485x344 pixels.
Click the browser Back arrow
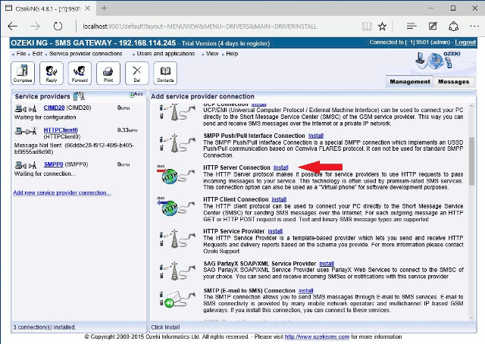pyautogui.click(x=13, y=27)
